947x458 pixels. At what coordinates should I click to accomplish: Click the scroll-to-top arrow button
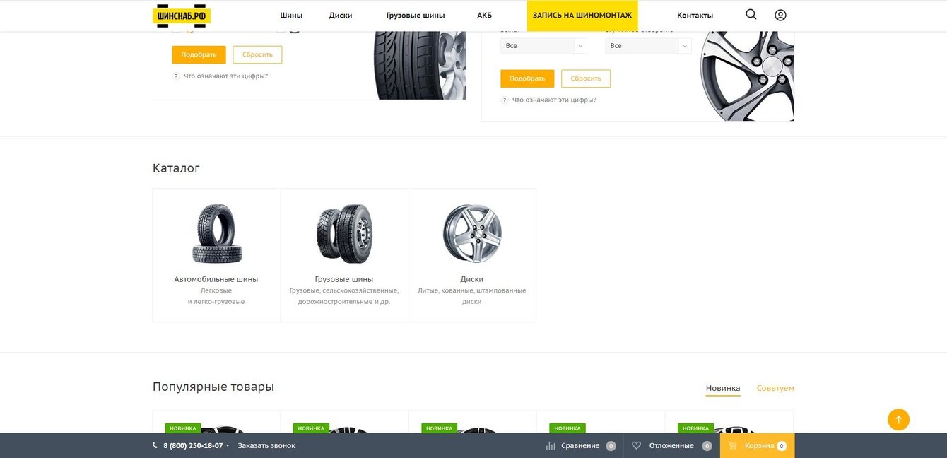(898, 419)
